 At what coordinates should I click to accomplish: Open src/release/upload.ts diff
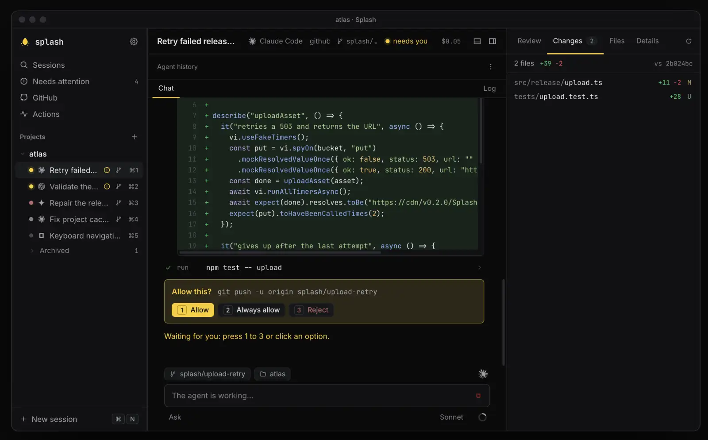(603, 83)
